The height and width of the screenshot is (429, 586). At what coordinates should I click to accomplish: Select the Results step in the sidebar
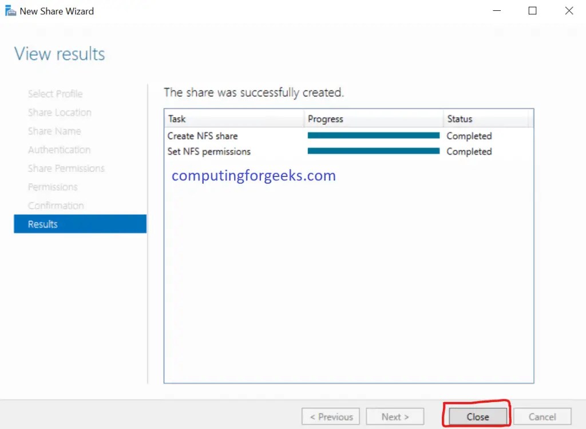pos(42,224)
